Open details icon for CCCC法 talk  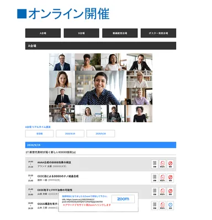click(x=155, y=178)
